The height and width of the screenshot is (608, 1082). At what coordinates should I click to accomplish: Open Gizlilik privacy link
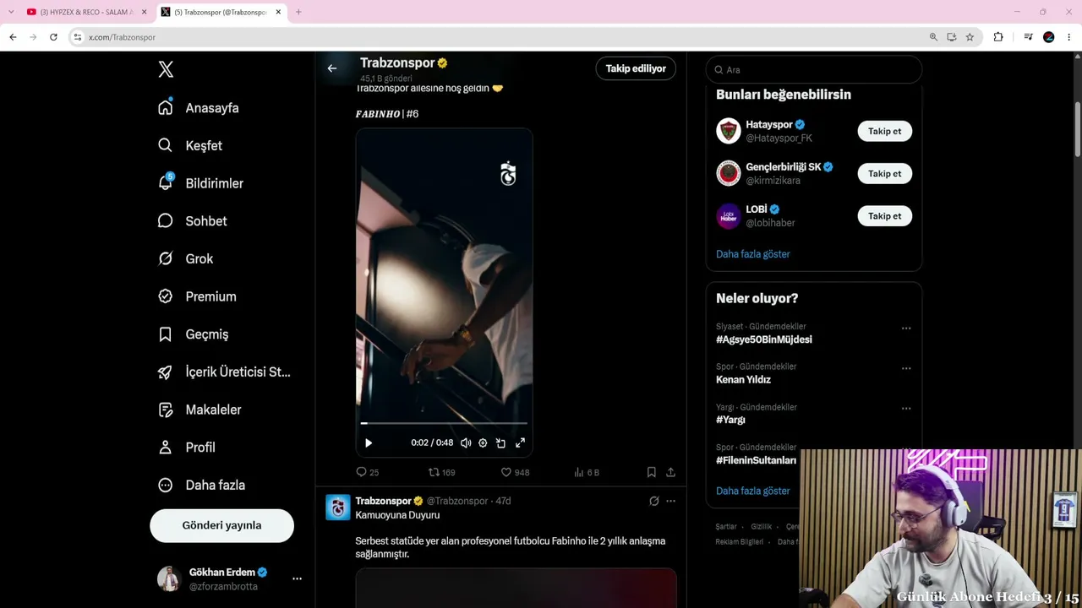point(762,526)
